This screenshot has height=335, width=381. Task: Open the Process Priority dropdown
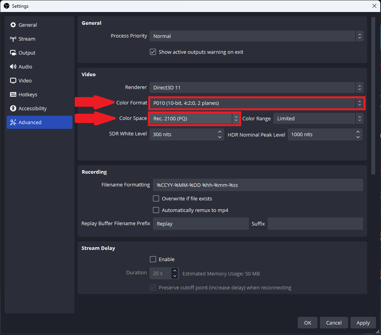[x=256, y=36]
